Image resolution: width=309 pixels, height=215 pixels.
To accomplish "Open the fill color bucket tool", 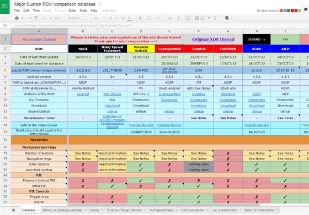I will 141,18.
